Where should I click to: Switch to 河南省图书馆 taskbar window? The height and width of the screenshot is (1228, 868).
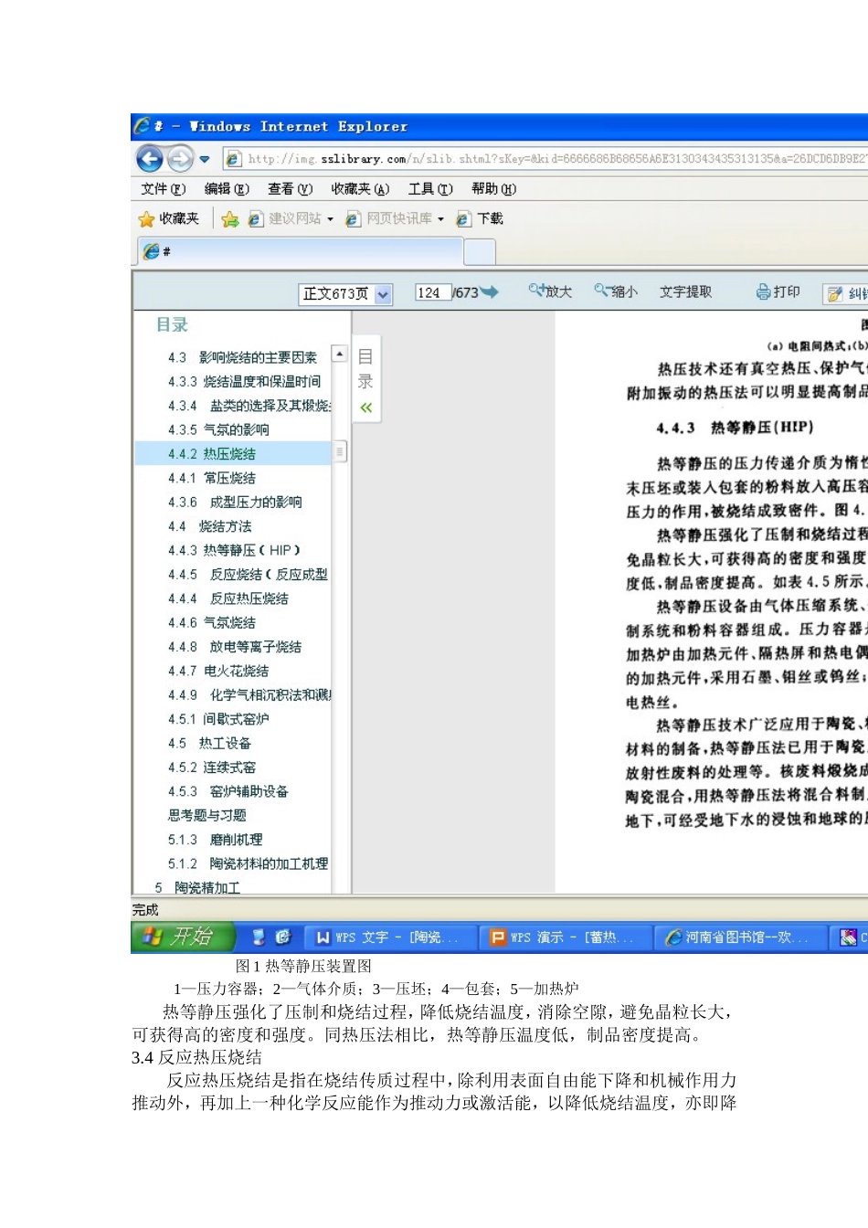tap(741, 937)
